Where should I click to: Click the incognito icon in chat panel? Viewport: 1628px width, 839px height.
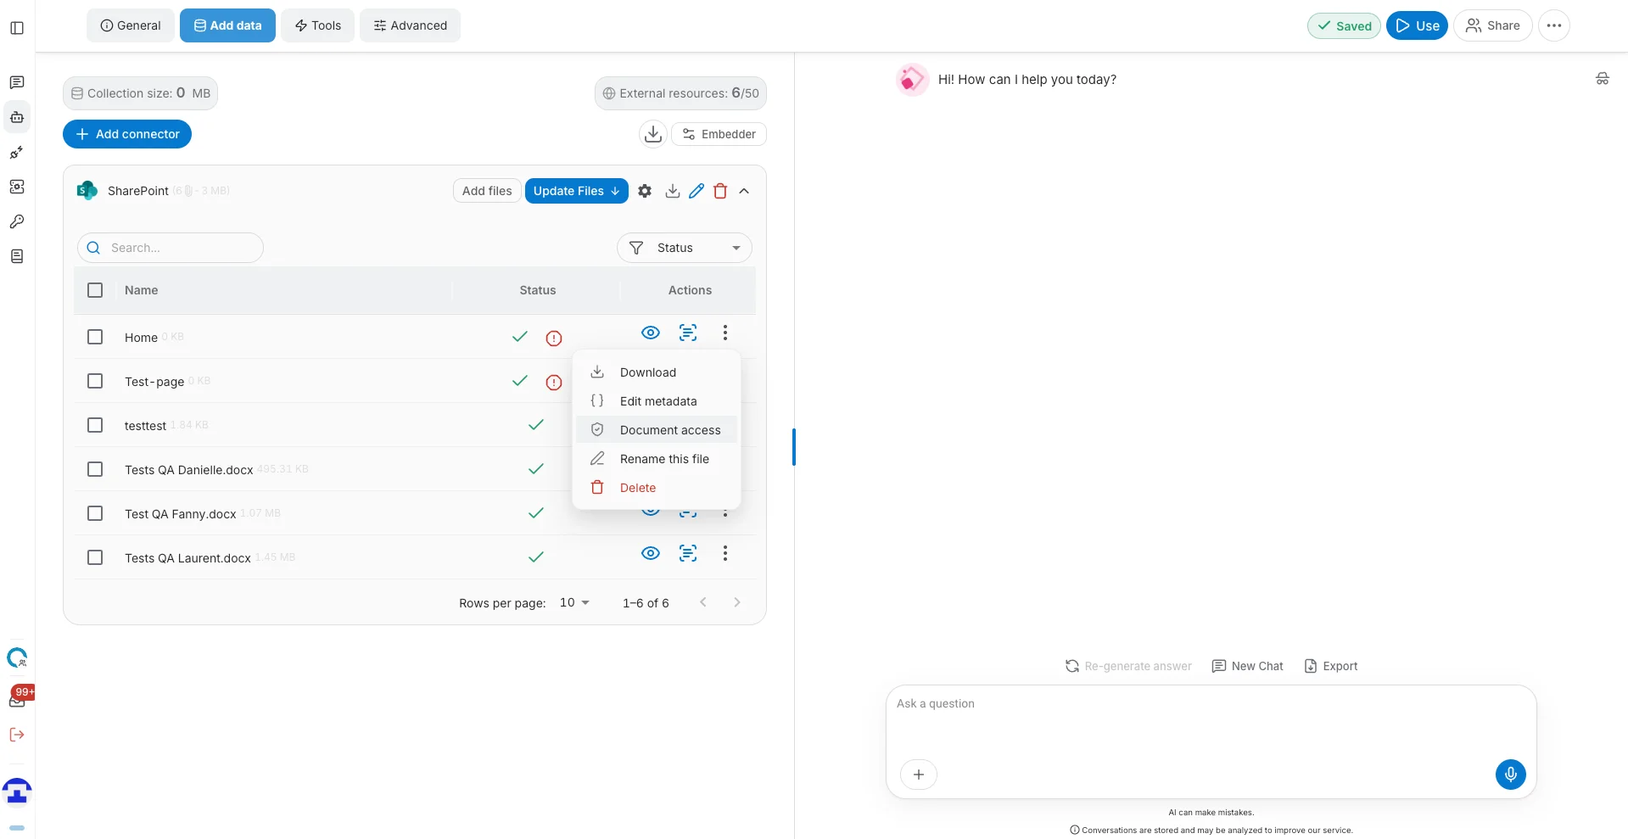[x=1603, y=79]
